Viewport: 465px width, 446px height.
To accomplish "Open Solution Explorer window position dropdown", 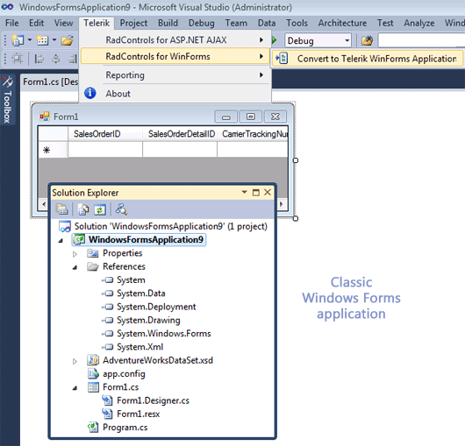I will pos(244,192).
